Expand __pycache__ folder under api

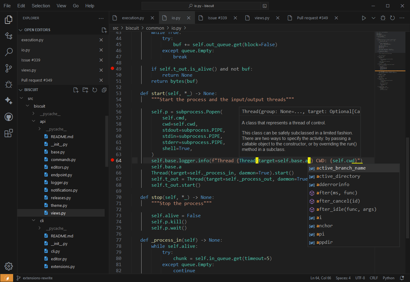click(x=40, y=129)
